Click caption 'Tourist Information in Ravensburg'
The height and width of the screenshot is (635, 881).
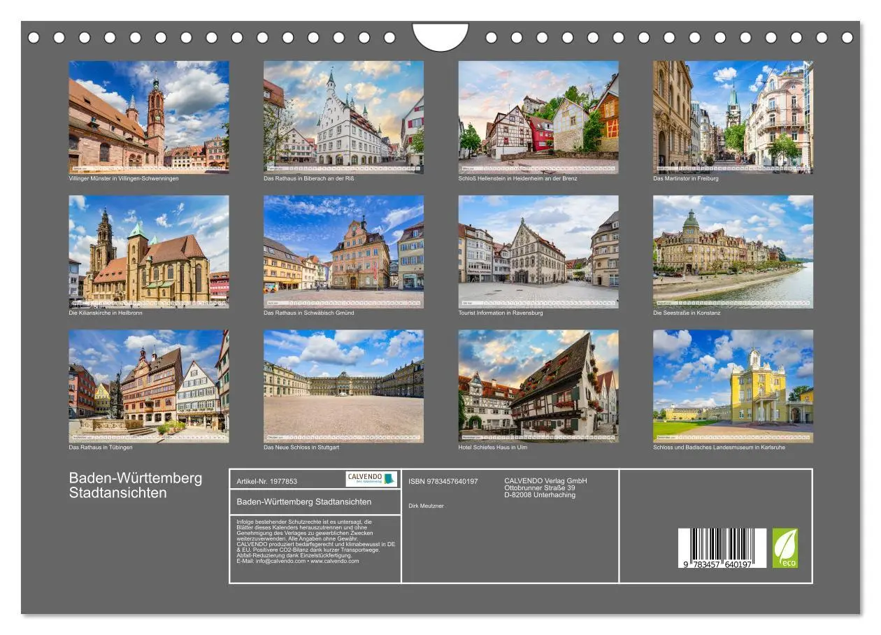click(x=500, y=313)
